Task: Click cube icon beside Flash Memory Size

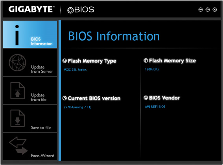Action: [x=146, y=60]
